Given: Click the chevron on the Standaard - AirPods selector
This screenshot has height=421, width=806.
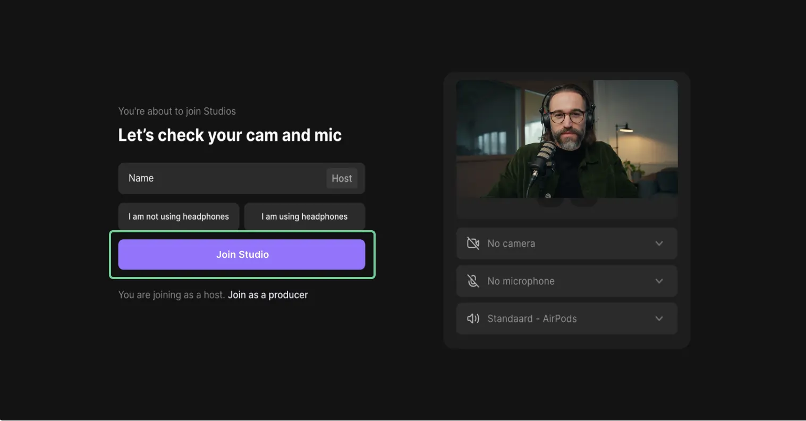Looking at the screenshot, I should 659,318.
